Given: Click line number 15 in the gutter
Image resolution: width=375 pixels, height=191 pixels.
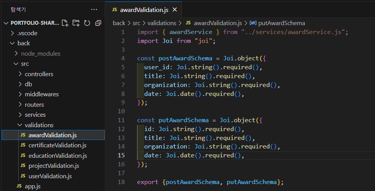Looking at the screenshot, I should [x=121, y=155].
